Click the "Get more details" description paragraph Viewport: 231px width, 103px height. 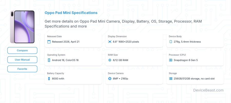[x=123, y=24]
